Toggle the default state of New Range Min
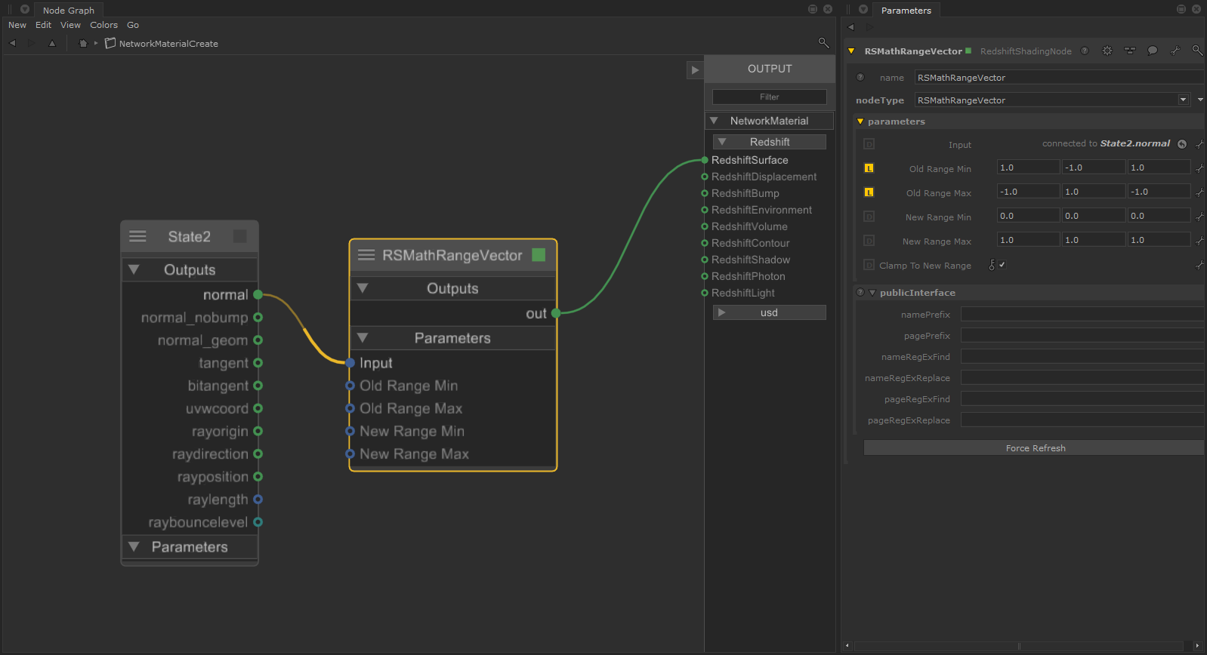This screenshot has width=1207, height=655. click(869, 217)
